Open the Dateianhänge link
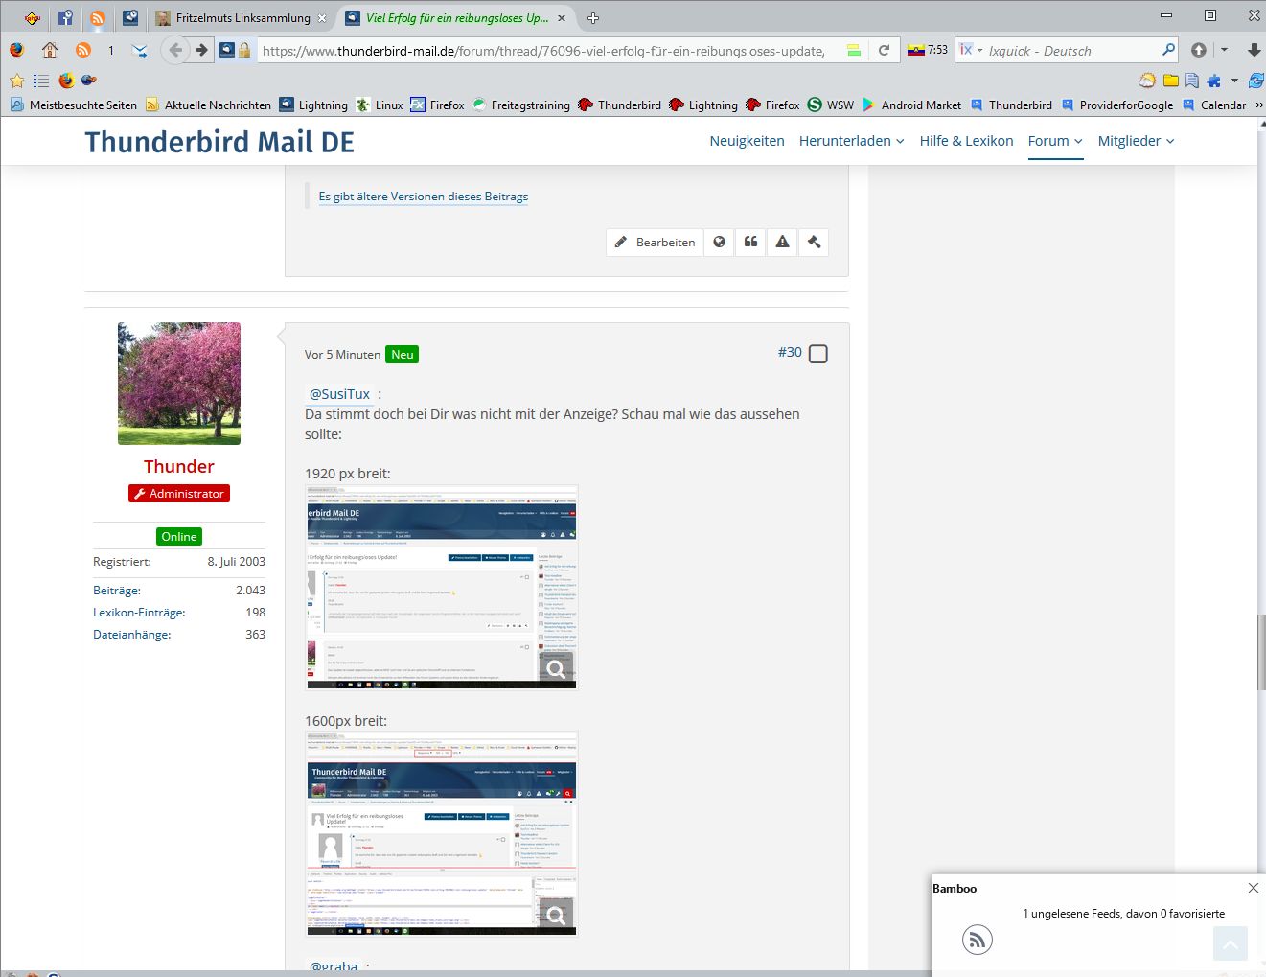The image size is (1266, 977). click(132, 635)
